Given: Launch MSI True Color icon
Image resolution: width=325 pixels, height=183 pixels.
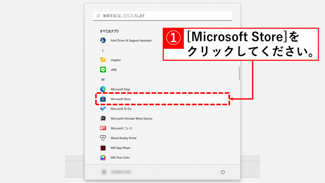Looking at the screenshot, I should point(103,158).
